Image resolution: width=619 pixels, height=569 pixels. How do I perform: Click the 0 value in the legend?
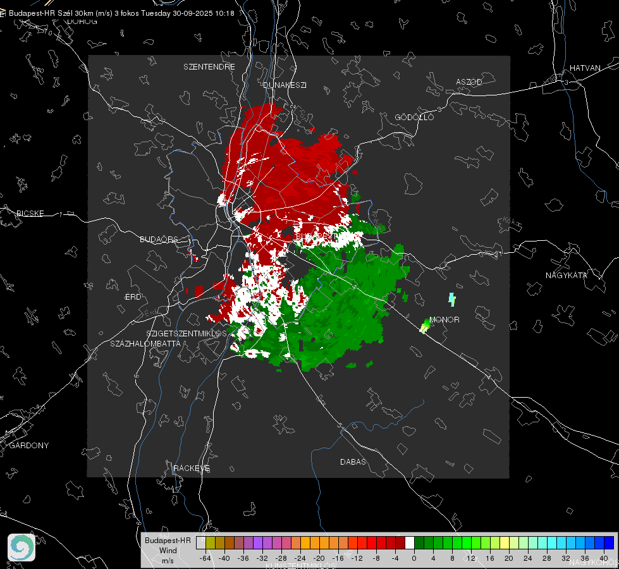click(x=414, y=558)
